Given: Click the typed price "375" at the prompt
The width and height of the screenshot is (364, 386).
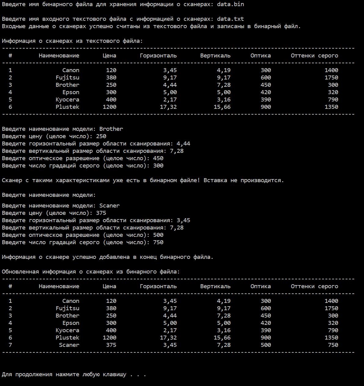Looking at the screenshot, I should pyautogui.click(x=101, y=213).
